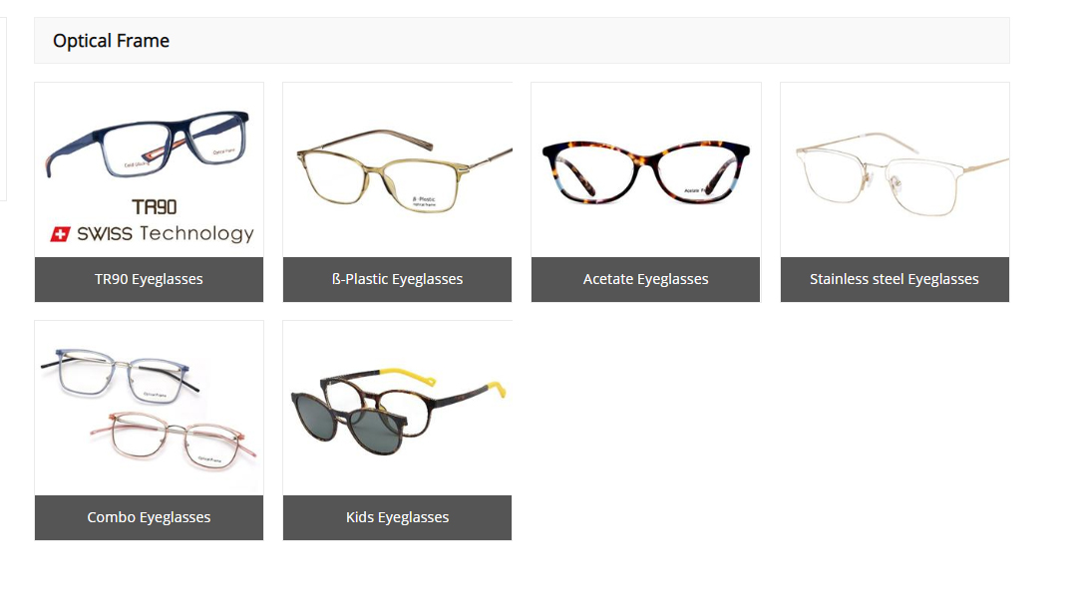Click the gold stainless steel frame image
The image size is (1077, 594).
coord(901,174)
